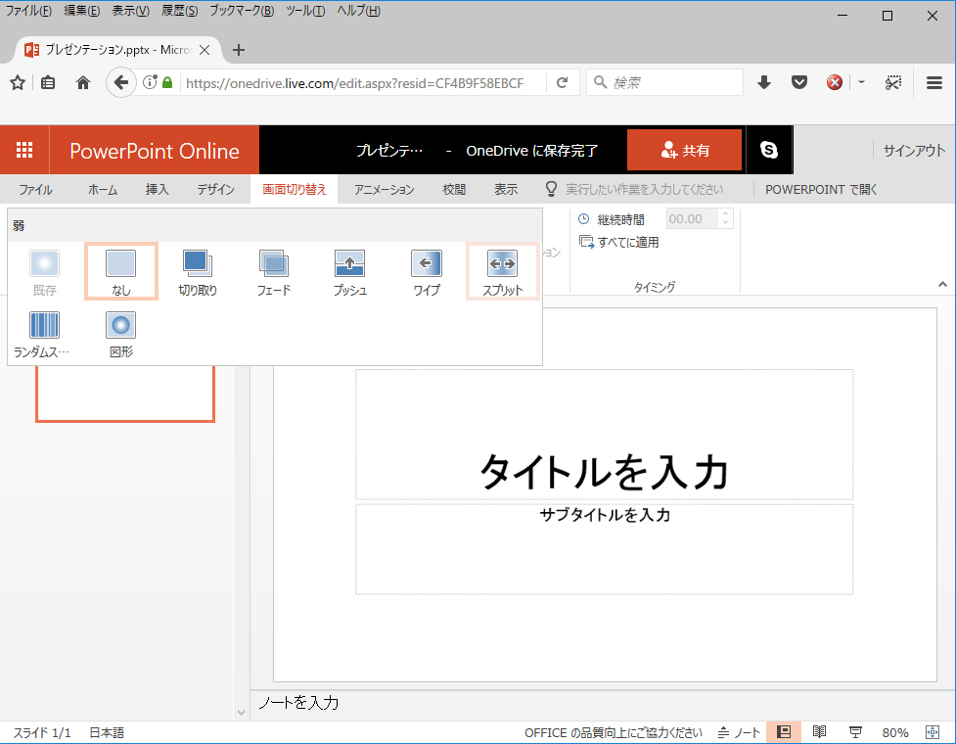Open the Office app launcher grid

[x=24, y=150]
